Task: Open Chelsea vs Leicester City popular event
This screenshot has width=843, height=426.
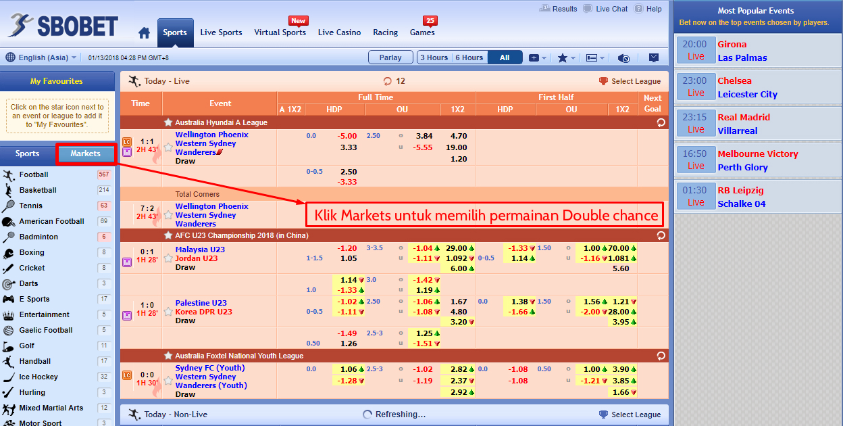Action: 759,87
